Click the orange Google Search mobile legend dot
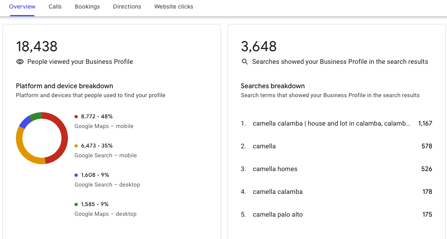 point(76,146)
